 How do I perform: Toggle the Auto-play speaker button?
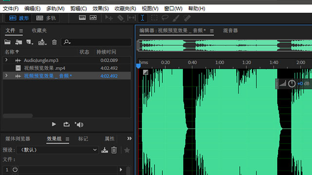(79, 124)
